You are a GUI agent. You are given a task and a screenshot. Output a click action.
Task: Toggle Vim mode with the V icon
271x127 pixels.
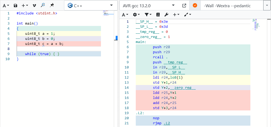pyautogui.click(x=34, y=5)
